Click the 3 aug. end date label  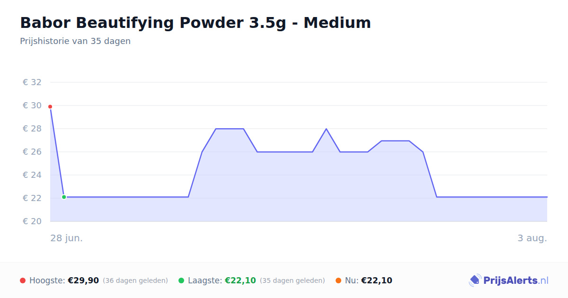(x=532, y=238)
